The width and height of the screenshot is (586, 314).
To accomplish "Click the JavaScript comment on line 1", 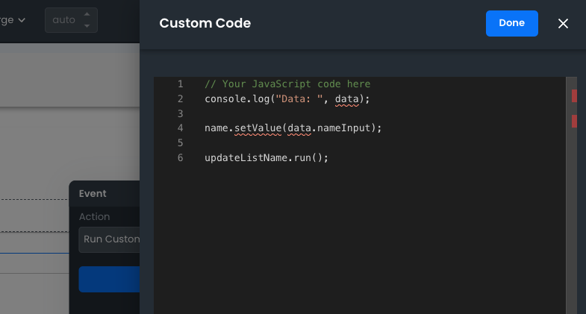I will (x=287, y=84).
